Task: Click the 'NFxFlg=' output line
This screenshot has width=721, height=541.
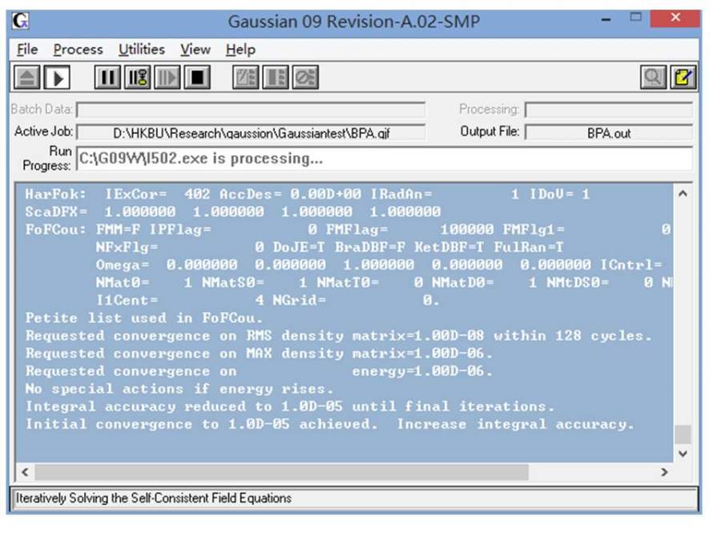Action: click(x=330, y=247)
